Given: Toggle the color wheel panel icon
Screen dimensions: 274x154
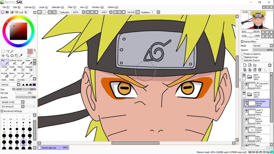Looking at the screenshot, I should 3,12.
